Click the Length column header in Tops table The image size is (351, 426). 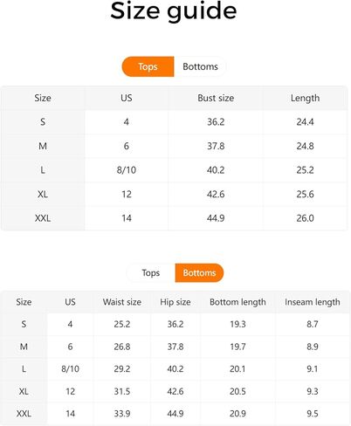pyautogui.click(x=305, y=98)
